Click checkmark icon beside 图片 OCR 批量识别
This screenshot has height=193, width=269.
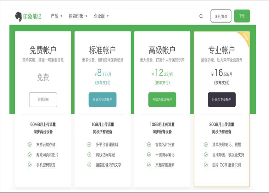(206, 165)
